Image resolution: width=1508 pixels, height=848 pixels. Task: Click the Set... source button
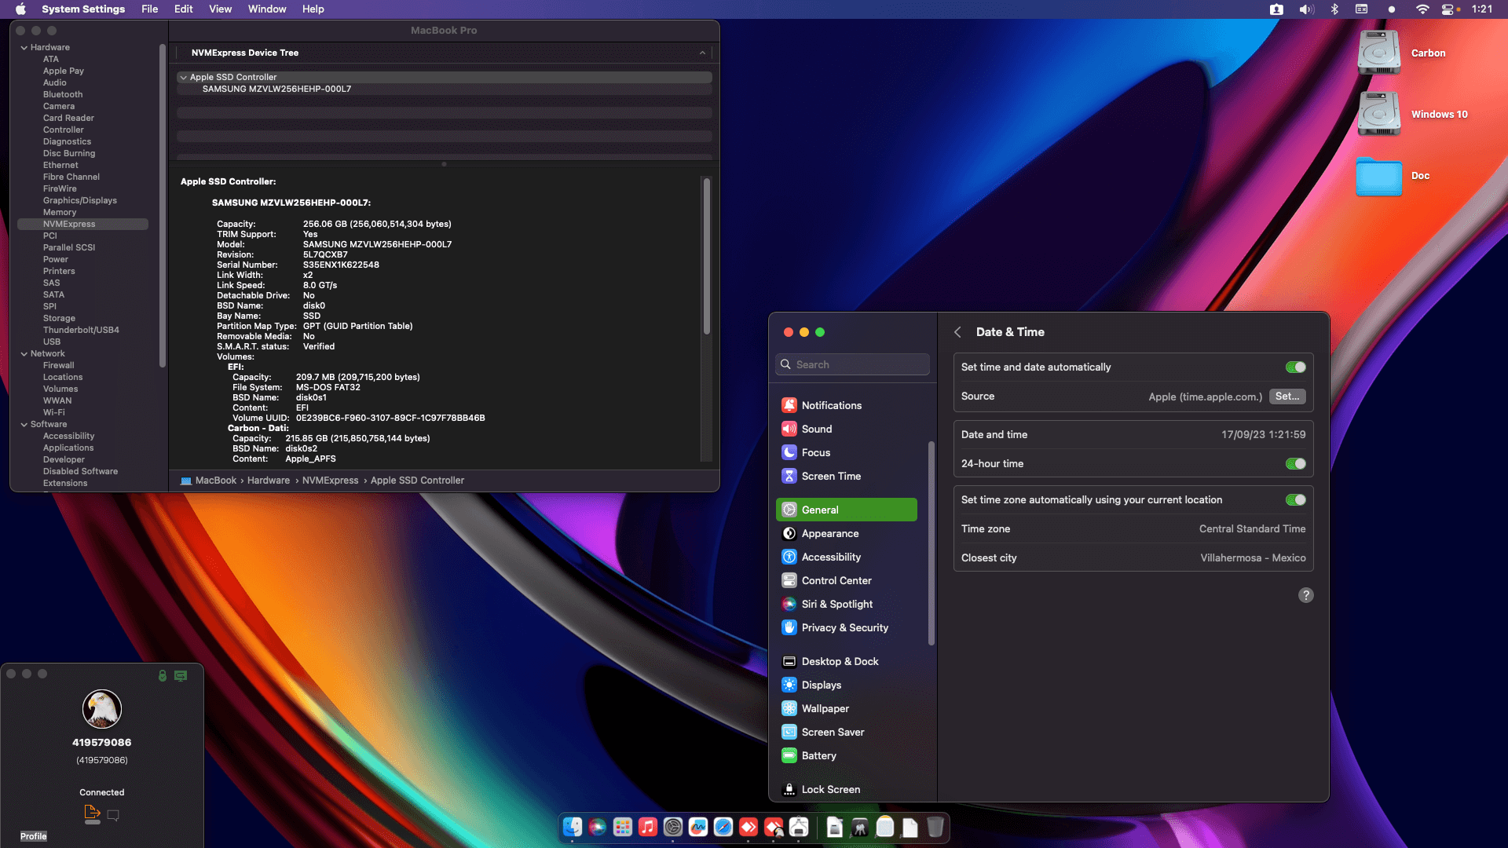click(x=1287, y=397)
